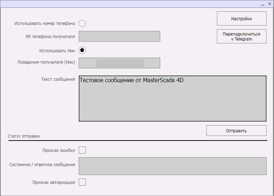The height and width of the screenshot is (196, 274).
Task: Click the 'Псевдоним получателя (Ник)' label text
Action: tap(46, 62)
